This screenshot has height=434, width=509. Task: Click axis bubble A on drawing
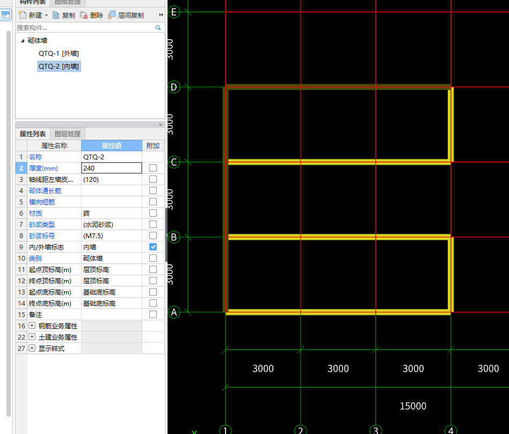[173, 312]
